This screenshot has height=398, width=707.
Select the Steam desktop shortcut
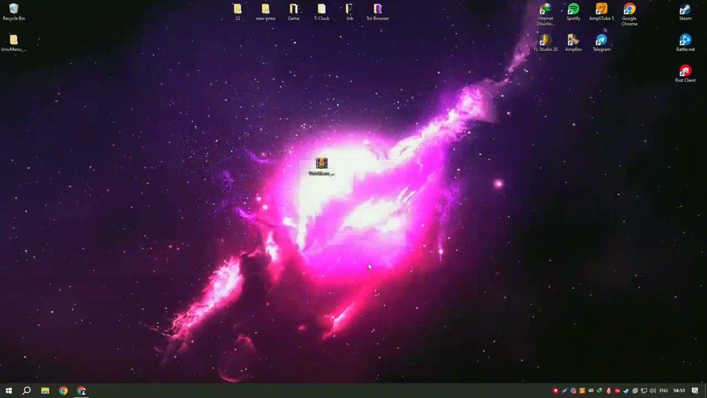(x=685, y=12)
